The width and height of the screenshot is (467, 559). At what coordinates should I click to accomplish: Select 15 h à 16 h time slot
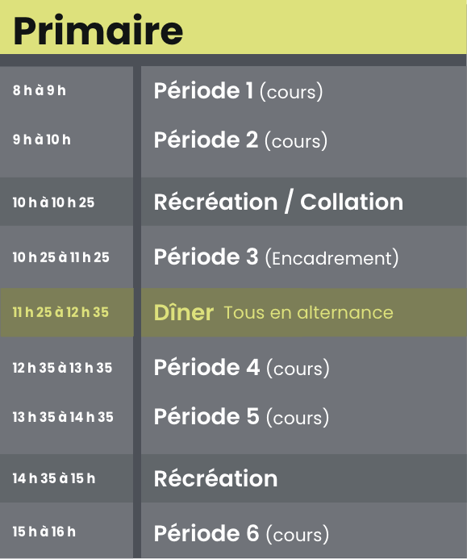[x=44, y=532]
